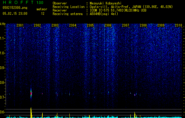This screenshot has width=185, height=118.
Task: Click the 2303 time marker
Action: coord(55,25)
